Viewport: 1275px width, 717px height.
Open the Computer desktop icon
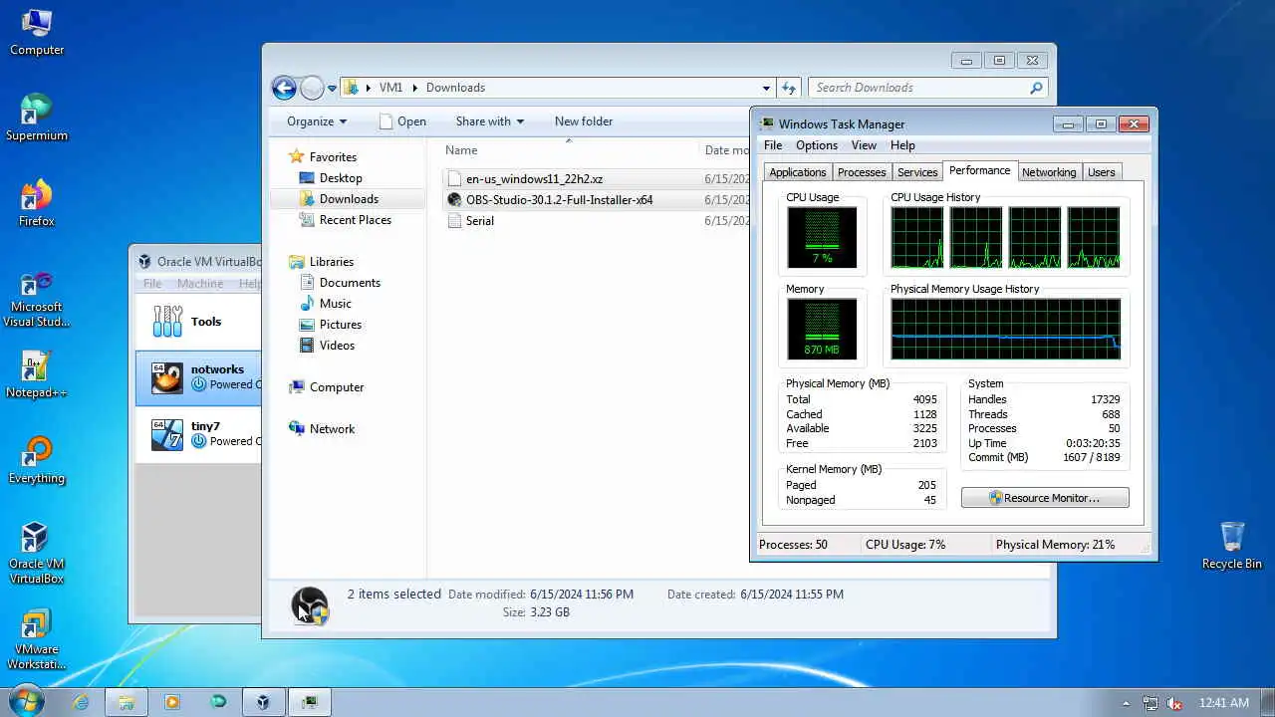tap(37, 32)
